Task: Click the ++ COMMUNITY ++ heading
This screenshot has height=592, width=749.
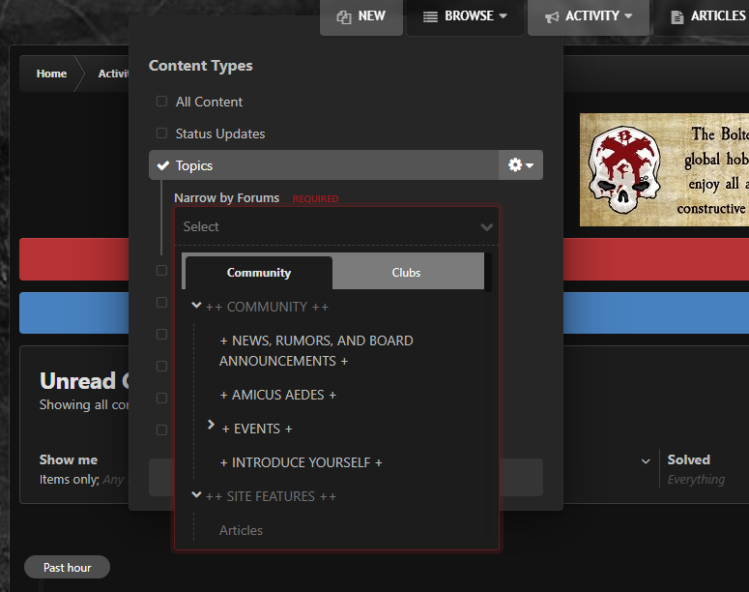Action: [267, 307]
